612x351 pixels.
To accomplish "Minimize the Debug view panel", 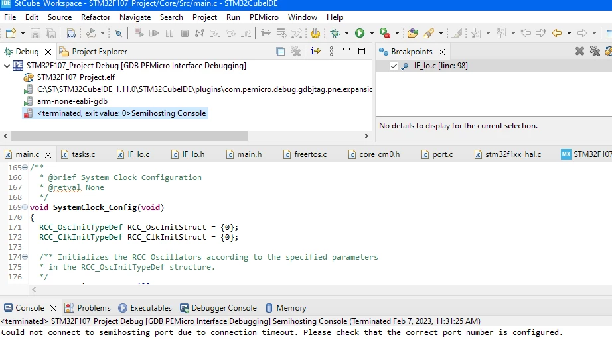I will pyautogui.click(x=346, y=50).
